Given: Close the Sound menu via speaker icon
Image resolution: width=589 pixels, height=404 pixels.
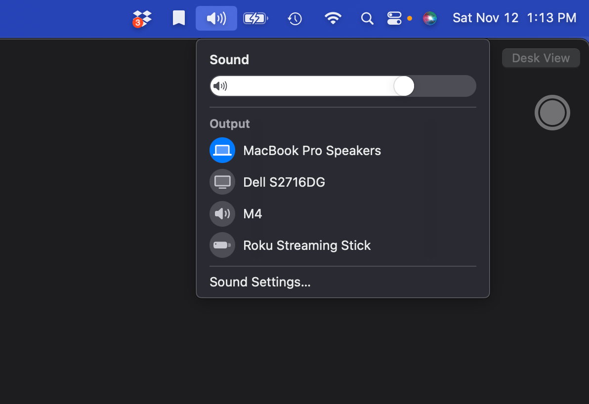Looking at the screenshot, I should coord(216,18).
